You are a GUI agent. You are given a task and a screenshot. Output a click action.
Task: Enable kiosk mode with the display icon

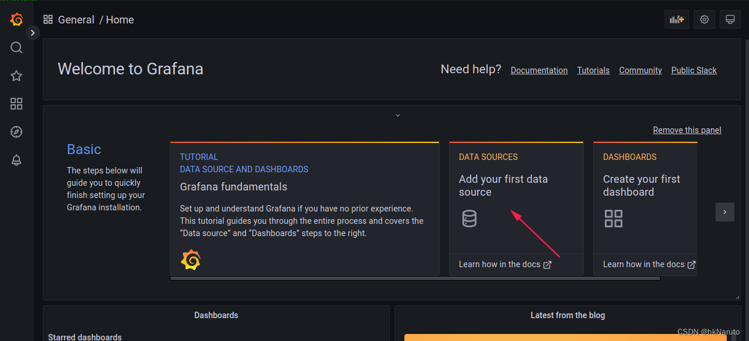click(730, 19)
